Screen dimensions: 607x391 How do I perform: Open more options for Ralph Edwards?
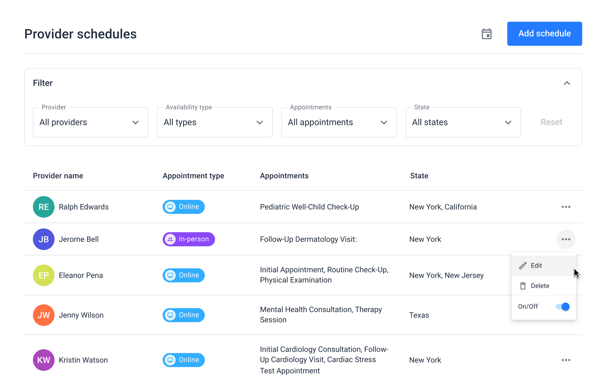566,207
